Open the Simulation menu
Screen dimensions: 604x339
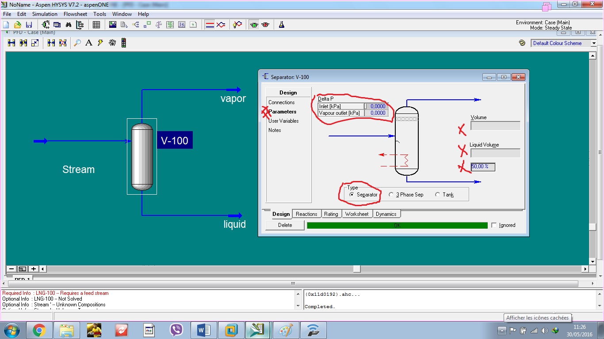pos(45,14)
